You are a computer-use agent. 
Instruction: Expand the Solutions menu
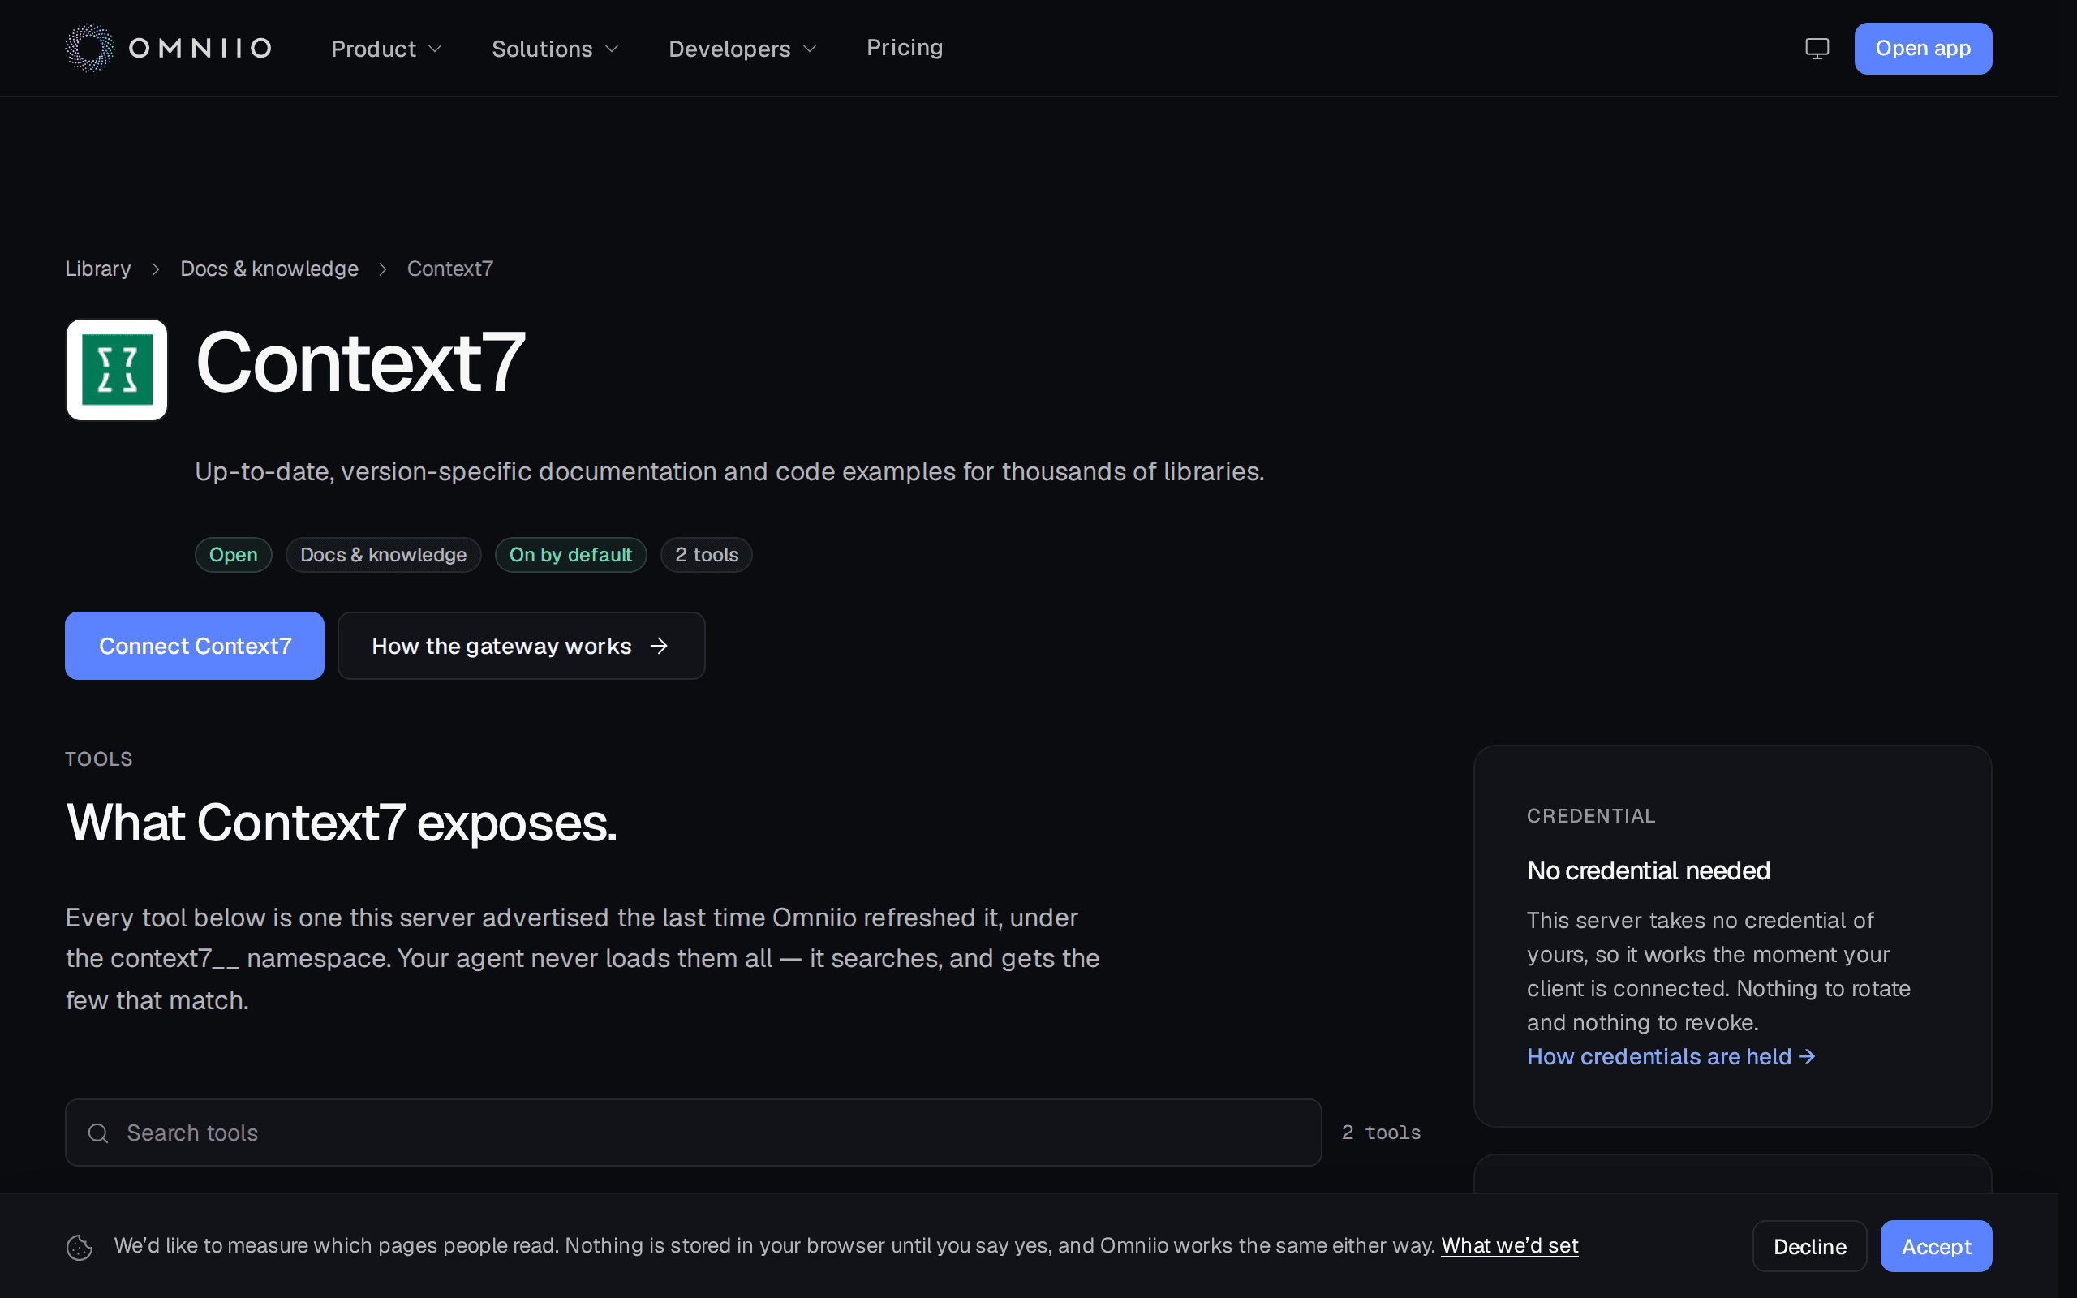(x=554, y=49)
